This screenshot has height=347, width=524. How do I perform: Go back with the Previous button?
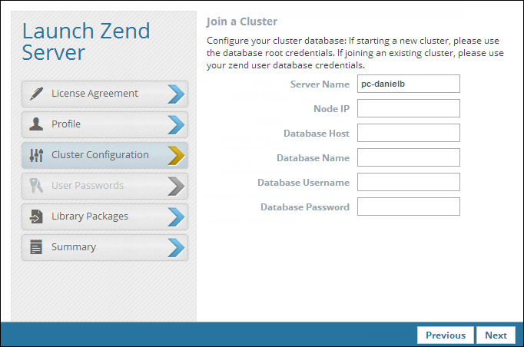pyautogui.click(x=445, y=335)
